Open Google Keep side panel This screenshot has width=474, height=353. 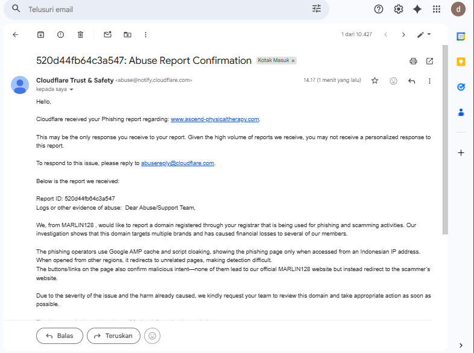461,62
